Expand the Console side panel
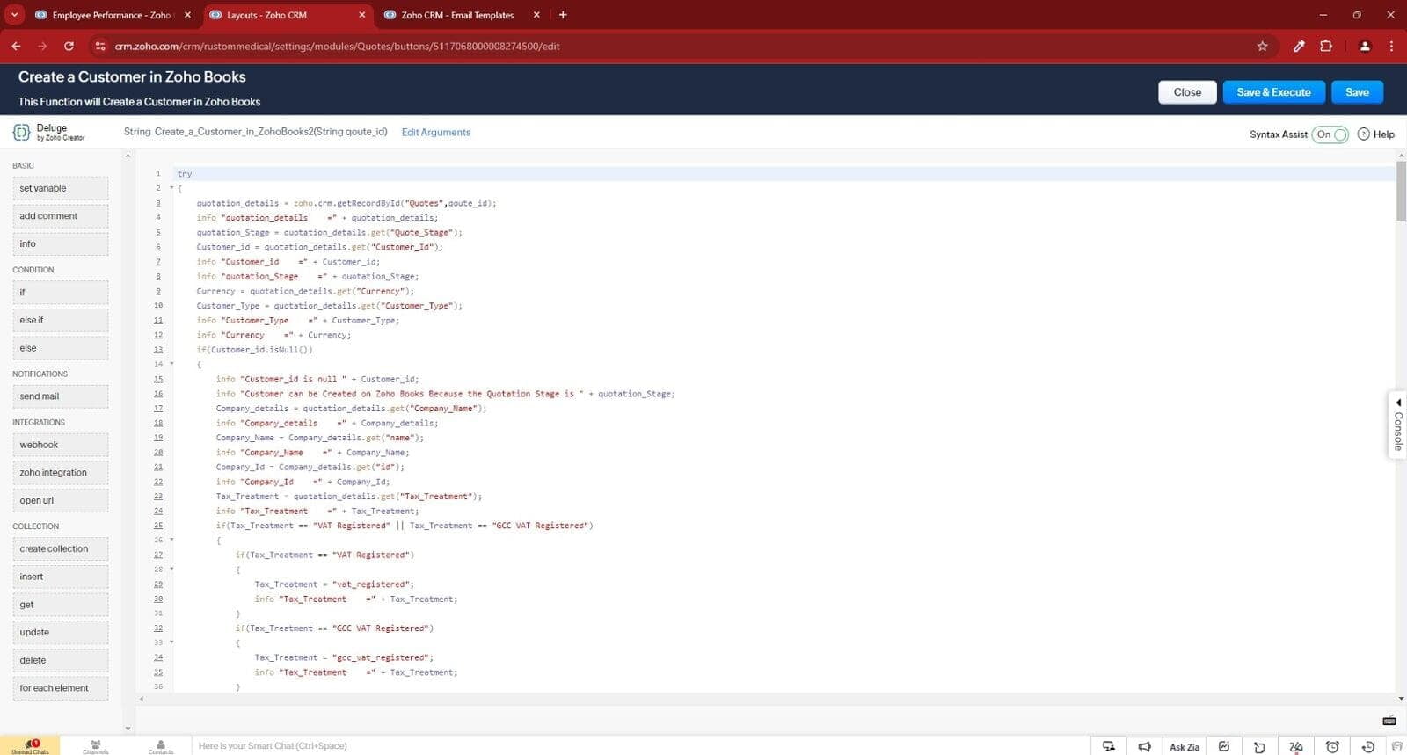1407x755 pixels. pyautogui.click(x=1397, y=424)
